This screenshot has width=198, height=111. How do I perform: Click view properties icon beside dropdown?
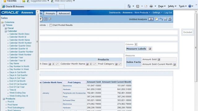pos(45,19)
